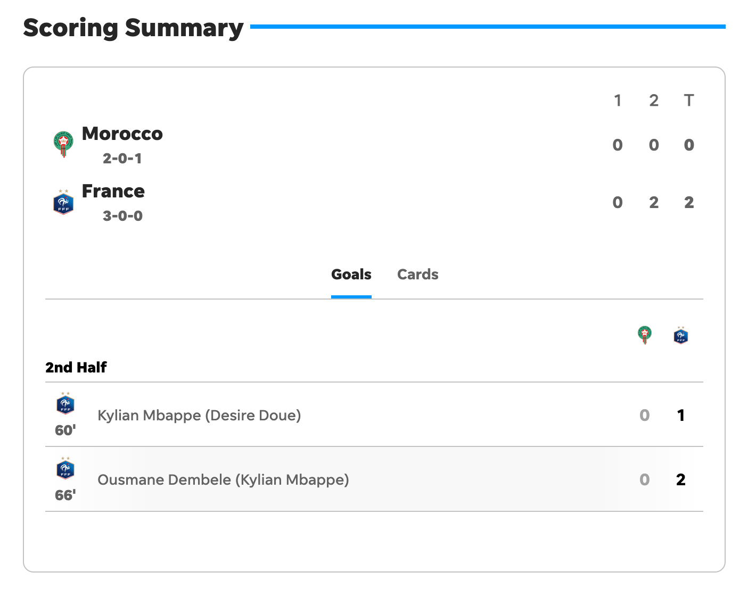Switch to the Cards tab
756x597 pixels.
(418, 275)
